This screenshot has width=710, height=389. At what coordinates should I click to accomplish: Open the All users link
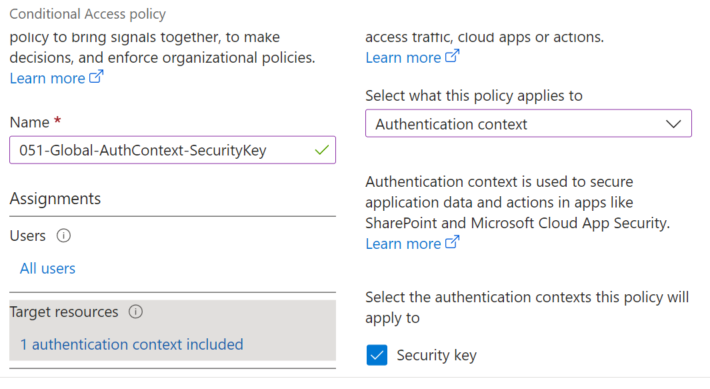point(47,268)
